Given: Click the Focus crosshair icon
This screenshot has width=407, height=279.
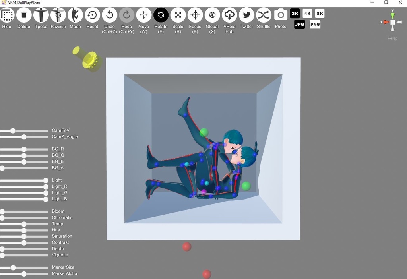Looking at the screenshot, I should tap(195, 15).
